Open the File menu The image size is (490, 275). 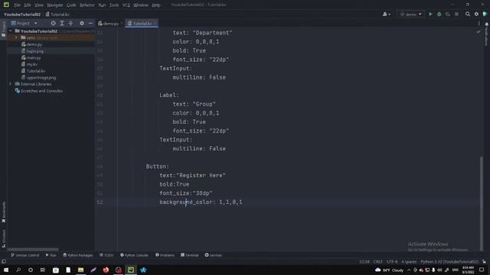(x=17, y=5)
